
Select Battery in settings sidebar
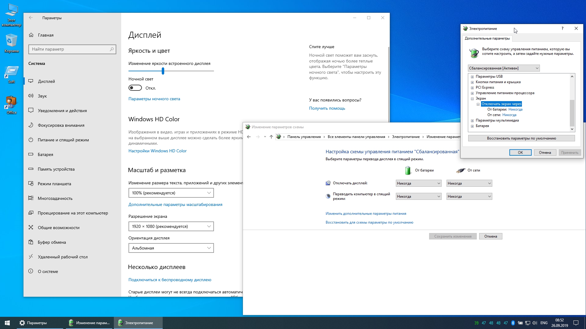tap(72, 154)
